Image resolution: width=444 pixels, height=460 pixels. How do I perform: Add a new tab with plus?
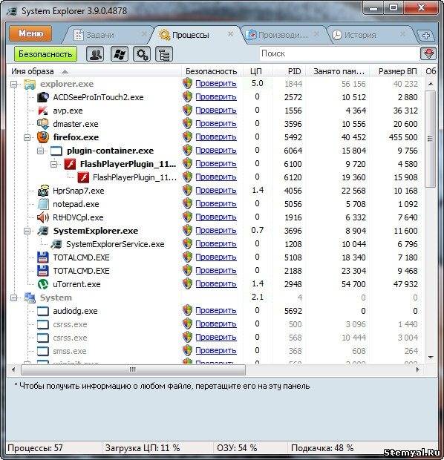pos(425,36)
